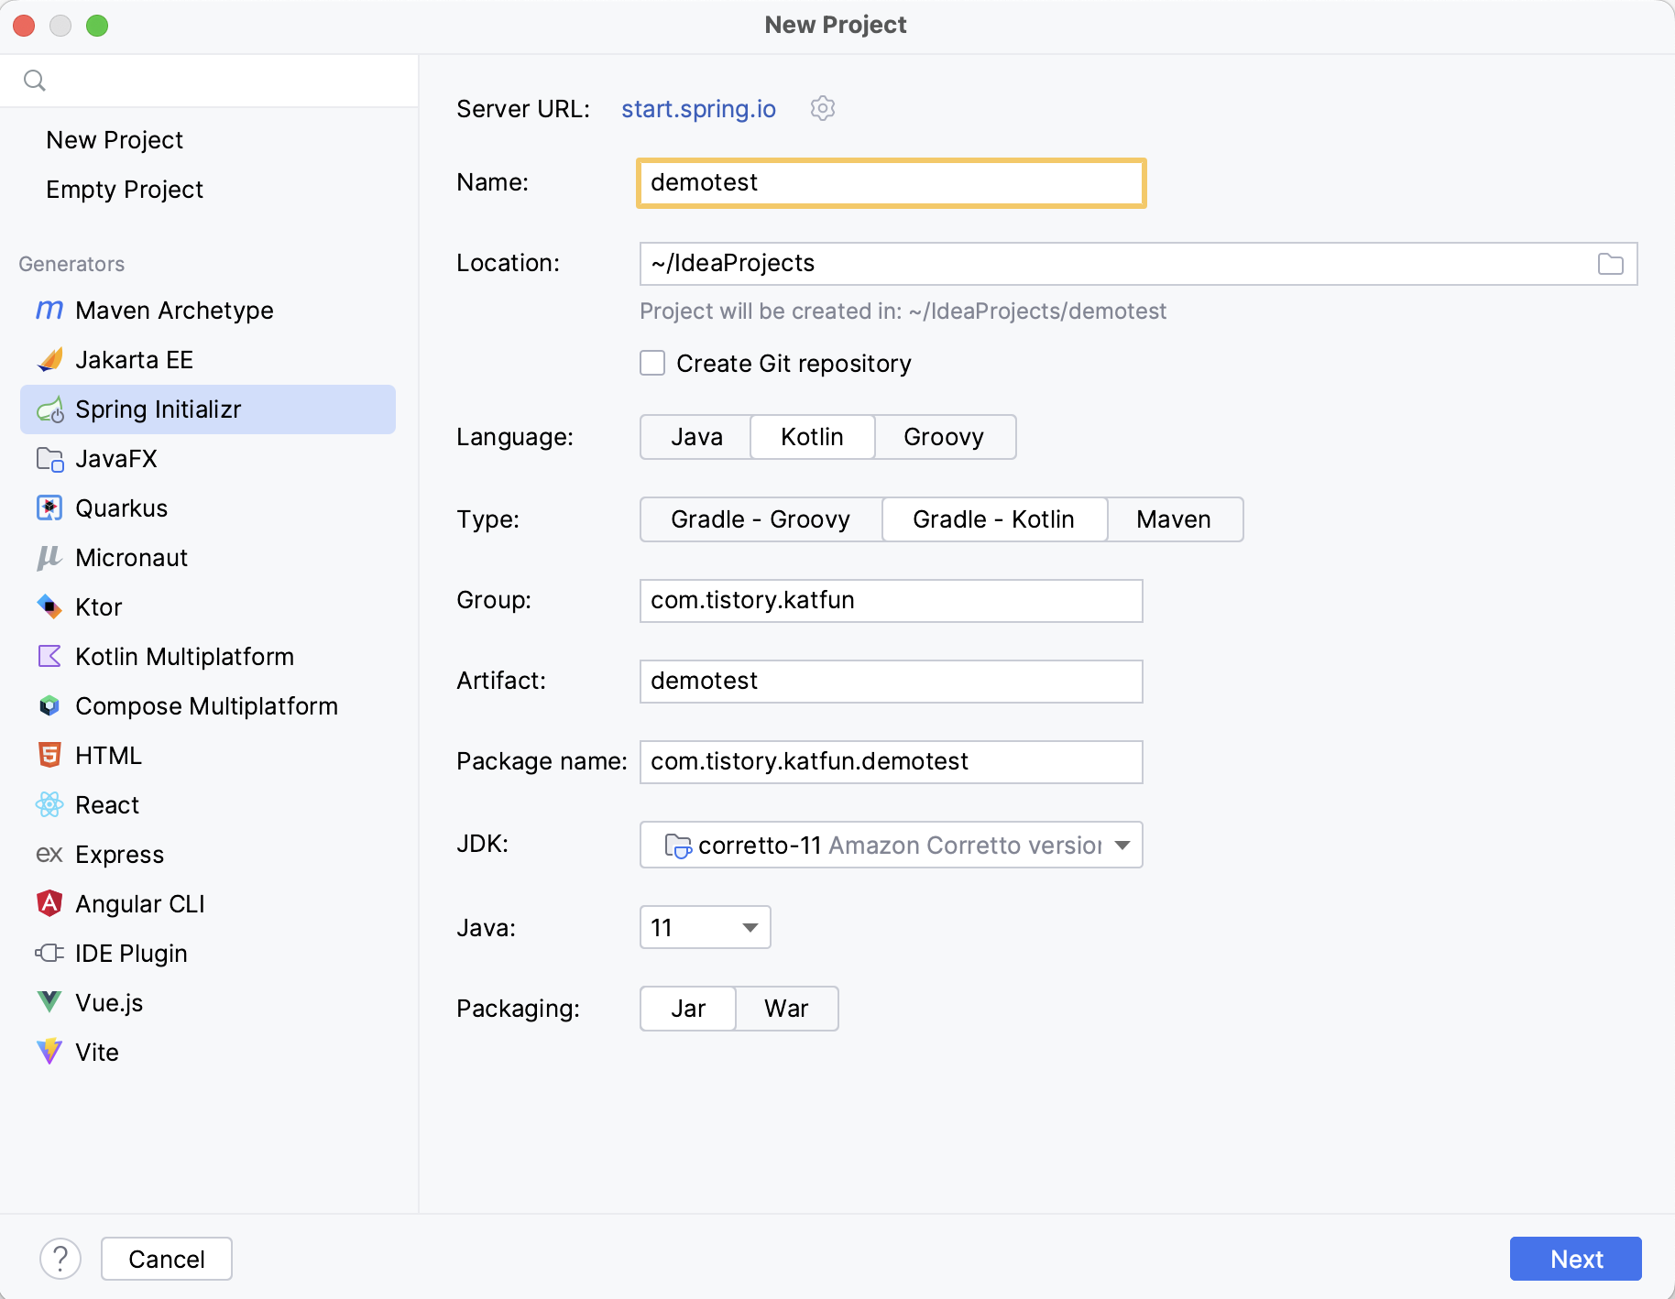The height and width of the screenshot is (1299, 1675).
Task: Click the Group input field
Action: [891, 601]
